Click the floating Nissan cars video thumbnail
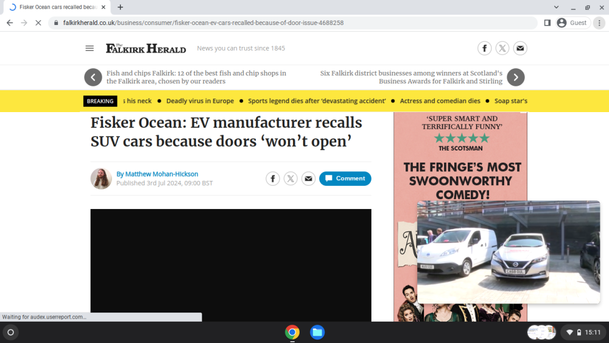Image resolution: width=609 pixels, height=343 pixels. pyautogui.click(x=509, y=252)
